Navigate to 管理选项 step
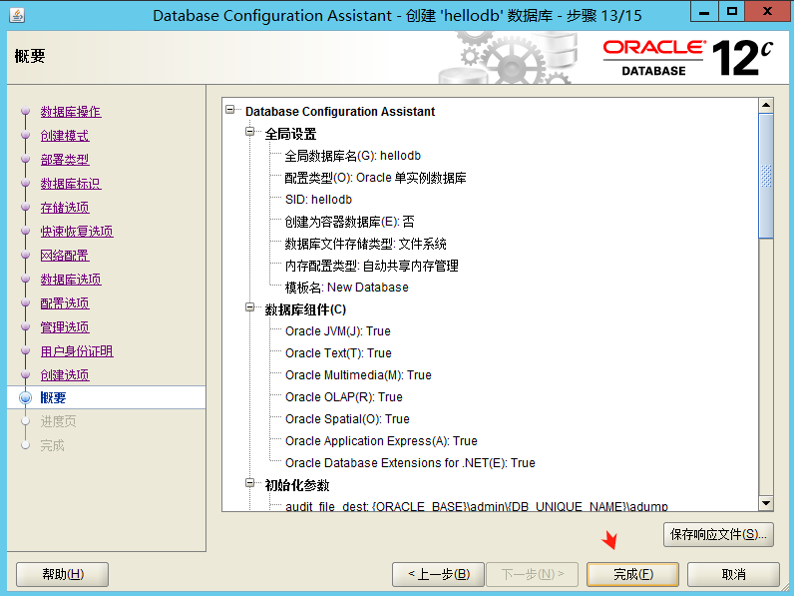Viewport: 794px width, 596px height. pyautogui.click(x=65, y=327)
